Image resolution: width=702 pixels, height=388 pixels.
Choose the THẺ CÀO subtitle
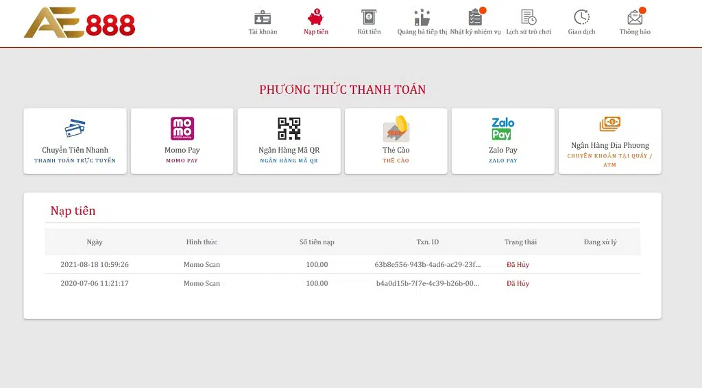click(396, 161)
